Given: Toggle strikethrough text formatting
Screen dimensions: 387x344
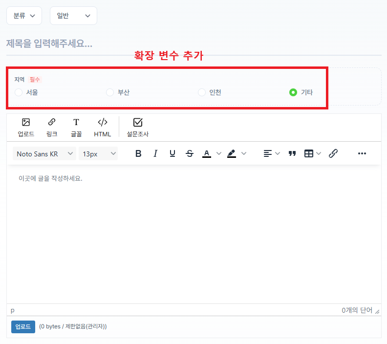Looking at the screenshot, I should (190, 153).
